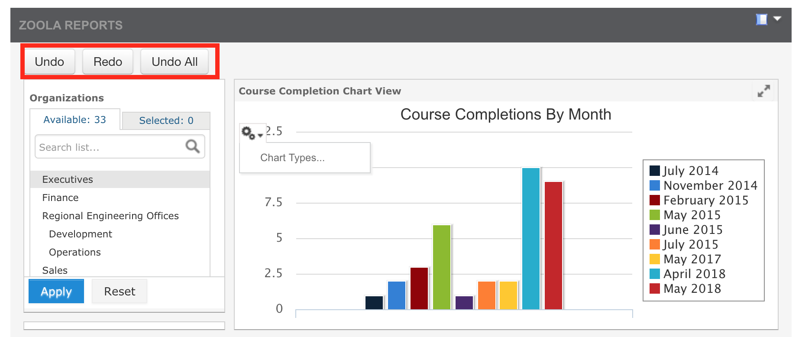
Task: Toggle November 2014 series in legend
Action: click(x=704, y=185)
